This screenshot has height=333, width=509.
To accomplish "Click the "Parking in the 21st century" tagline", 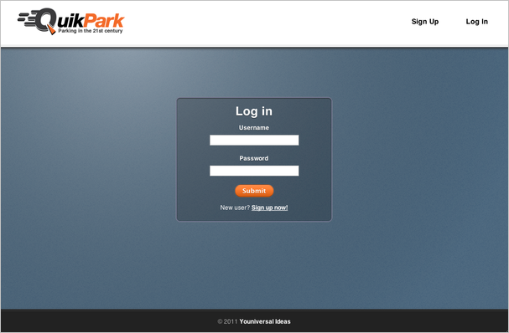I will click(91, 31).
